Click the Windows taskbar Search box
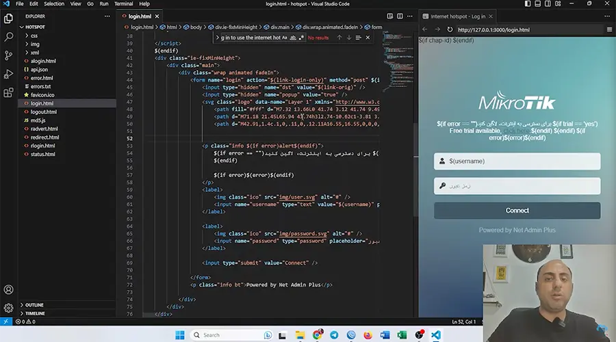Image resolution: width=616 pixels, height=342 pixels. 232,335
